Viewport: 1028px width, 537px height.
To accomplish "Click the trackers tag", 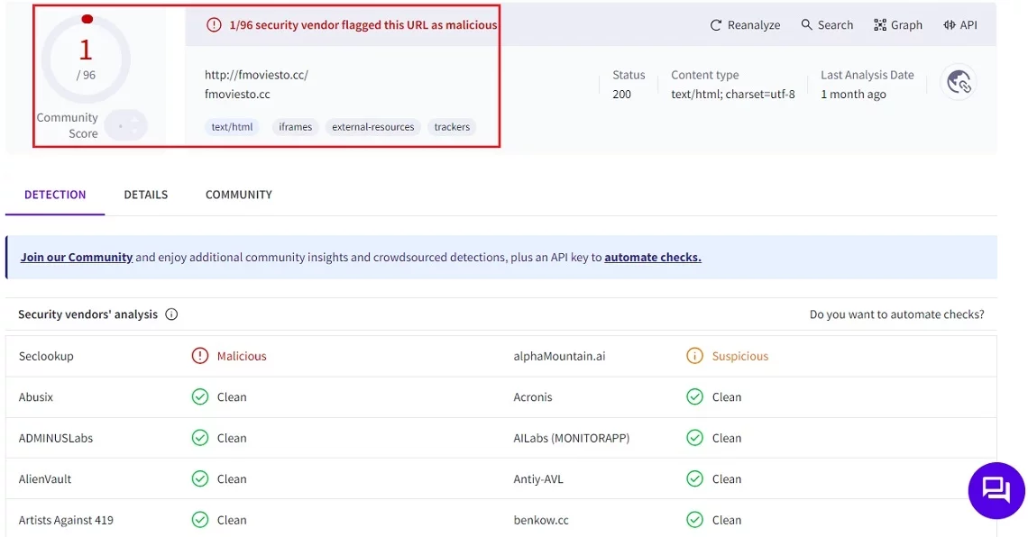I will [452, 127].
